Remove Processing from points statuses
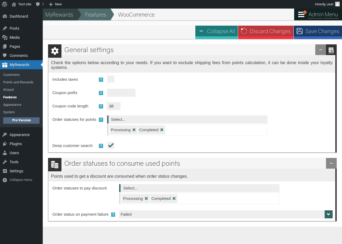342x244 pixels. (134, 130)
